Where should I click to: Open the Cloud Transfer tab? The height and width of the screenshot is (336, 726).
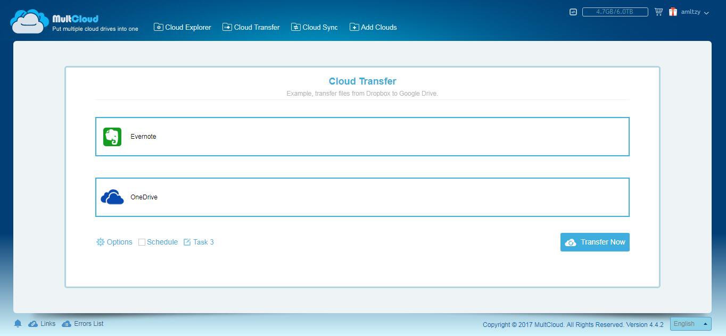251,27
